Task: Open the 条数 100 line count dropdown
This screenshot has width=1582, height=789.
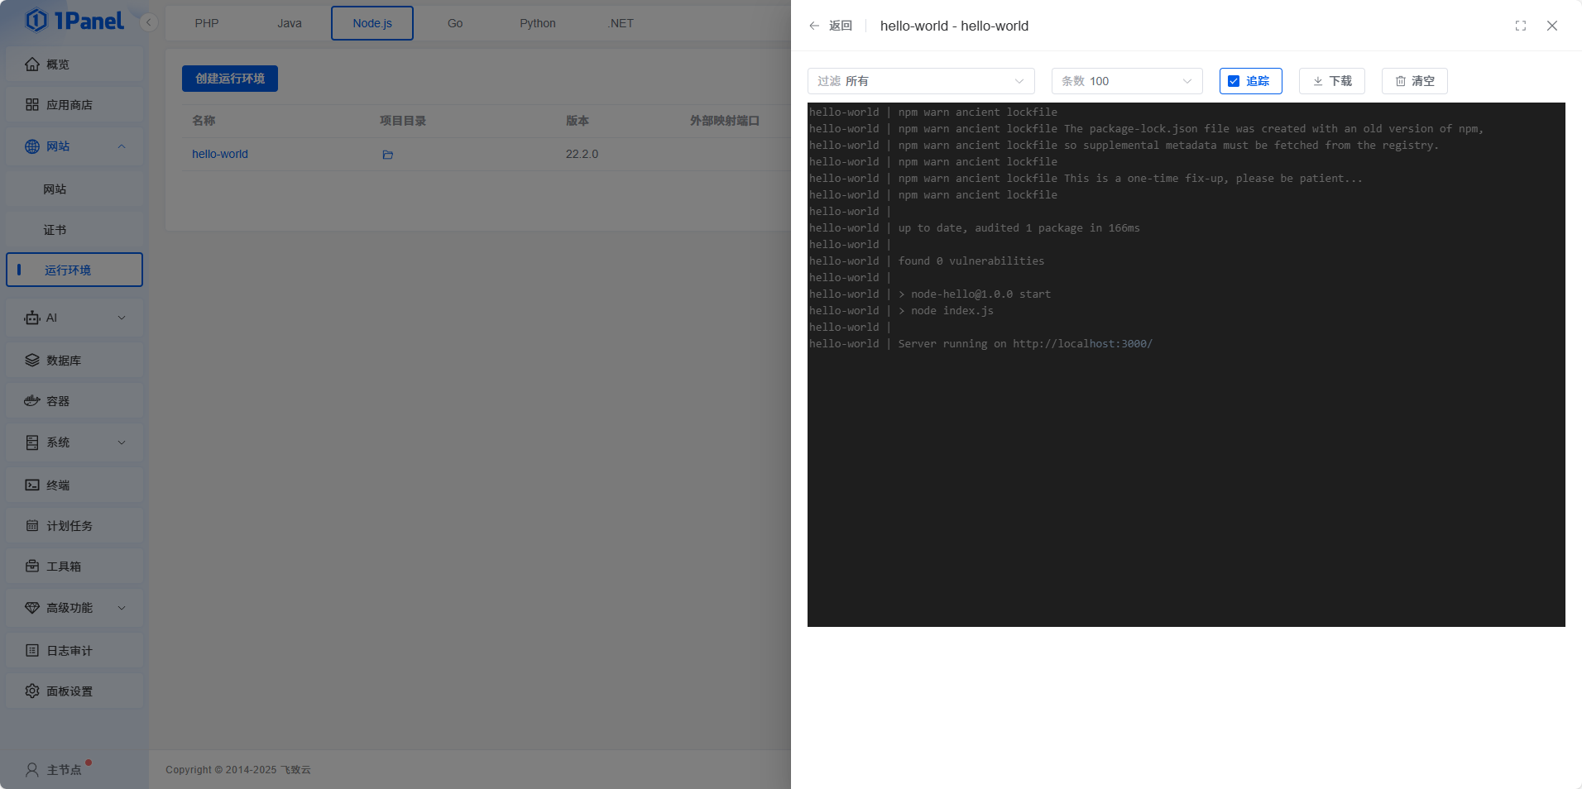Action: [1127, 81]
